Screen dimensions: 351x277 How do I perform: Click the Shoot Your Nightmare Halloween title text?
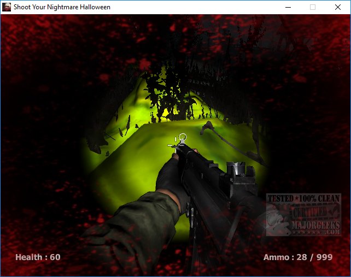[x=62, y=7]
